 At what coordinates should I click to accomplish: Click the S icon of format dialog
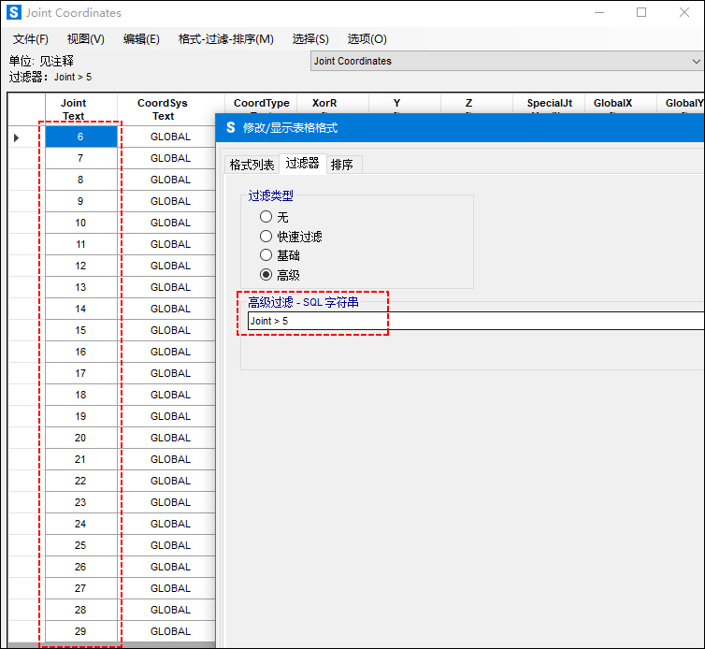[230, 128]
